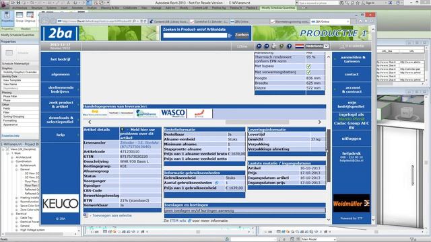Image resolution: width=431 pixels, height=242 pixels.
Task: Click the 'help' item in the left menu
Action: point(61,134)
